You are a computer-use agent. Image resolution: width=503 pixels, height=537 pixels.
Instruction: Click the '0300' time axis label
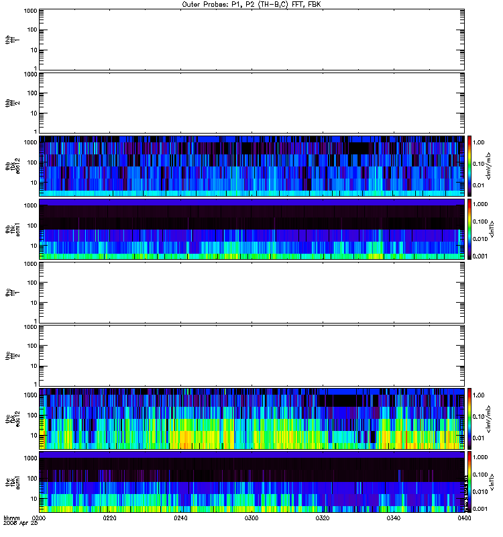click(x=251, y=518)
